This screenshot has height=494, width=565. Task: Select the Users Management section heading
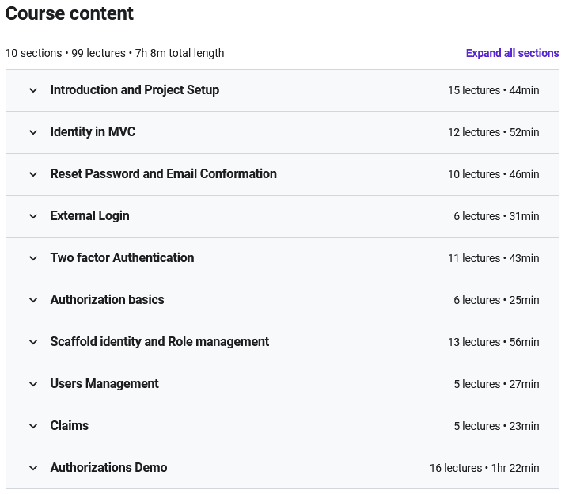point(104,384)
